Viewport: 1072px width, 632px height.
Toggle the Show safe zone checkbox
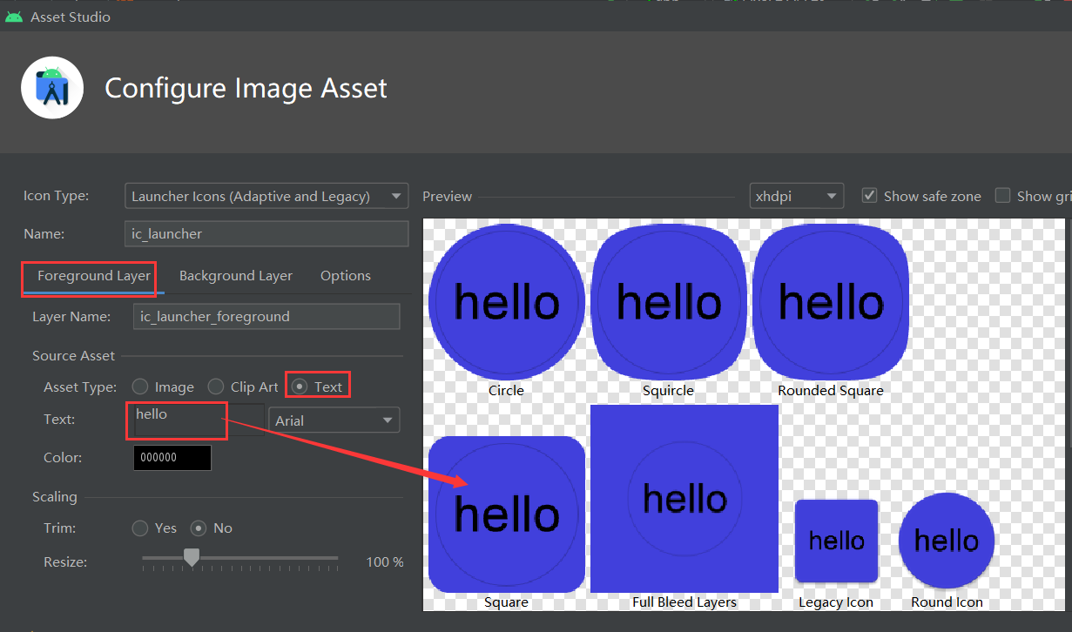coord(869,196)
